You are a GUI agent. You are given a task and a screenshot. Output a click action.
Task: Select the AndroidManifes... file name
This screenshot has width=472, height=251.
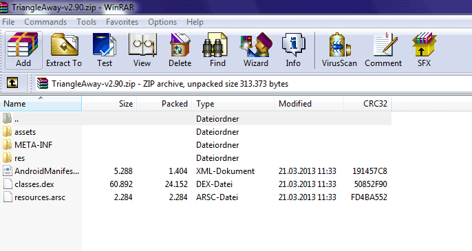(47, 171)
